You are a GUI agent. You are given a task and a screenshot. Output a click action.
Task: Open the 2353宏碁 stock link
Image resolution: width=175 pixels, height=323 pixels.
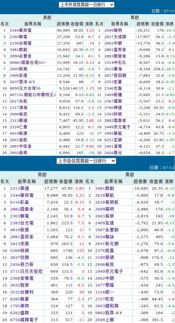click(x=114, y=82)
